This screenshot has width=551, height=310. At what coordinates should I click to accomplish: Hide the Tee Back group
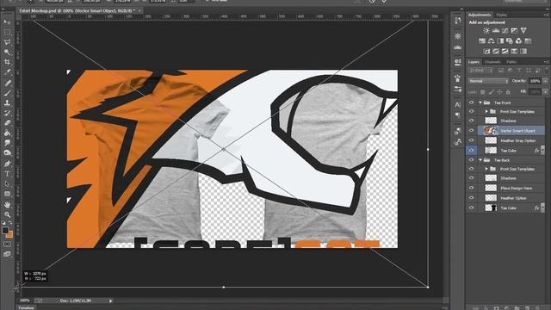click(471, 160)
